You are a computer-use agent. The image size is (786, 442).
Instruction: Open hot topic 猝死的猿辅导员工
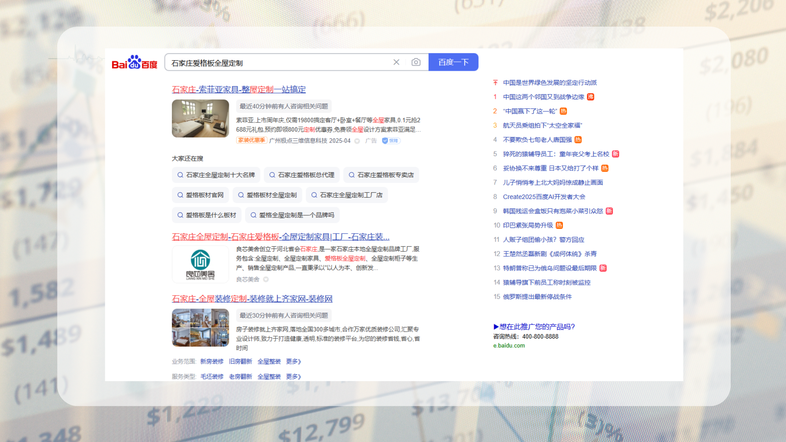point(556,154)
